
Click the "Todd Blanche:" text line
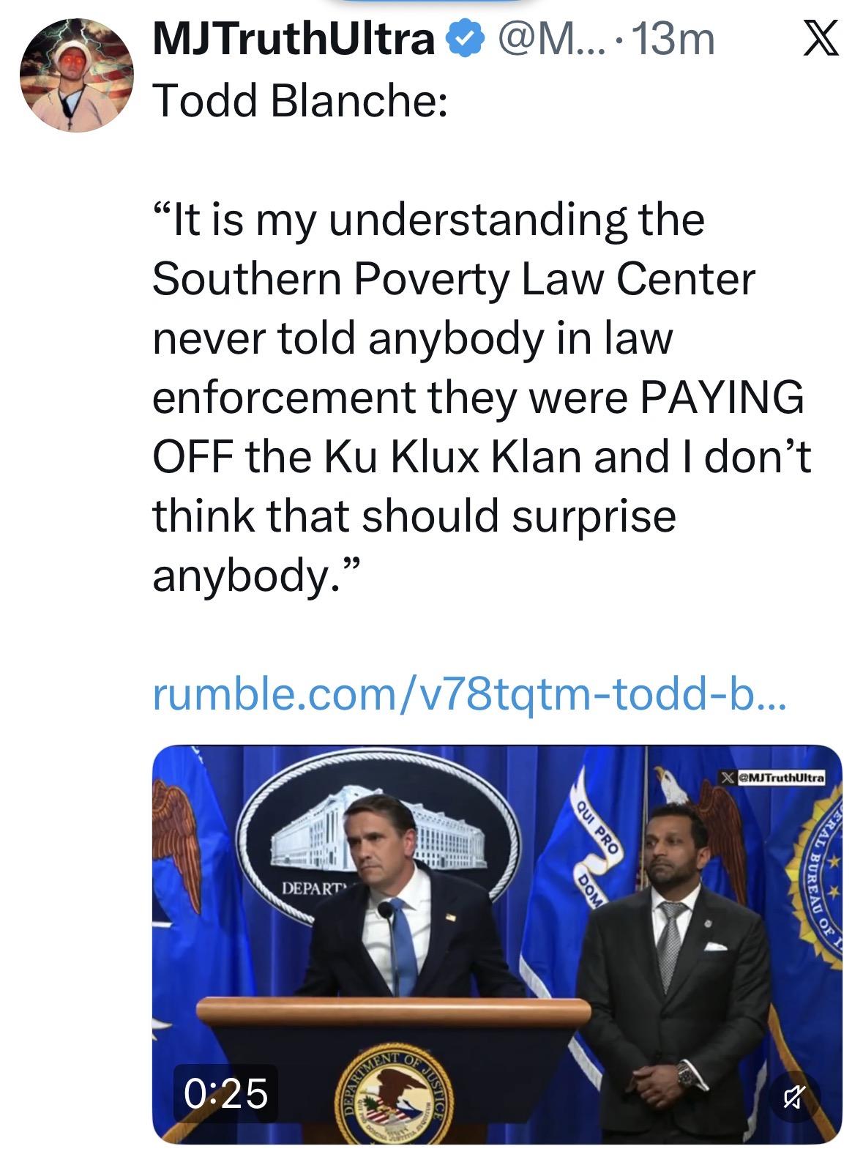pos(300,100)
